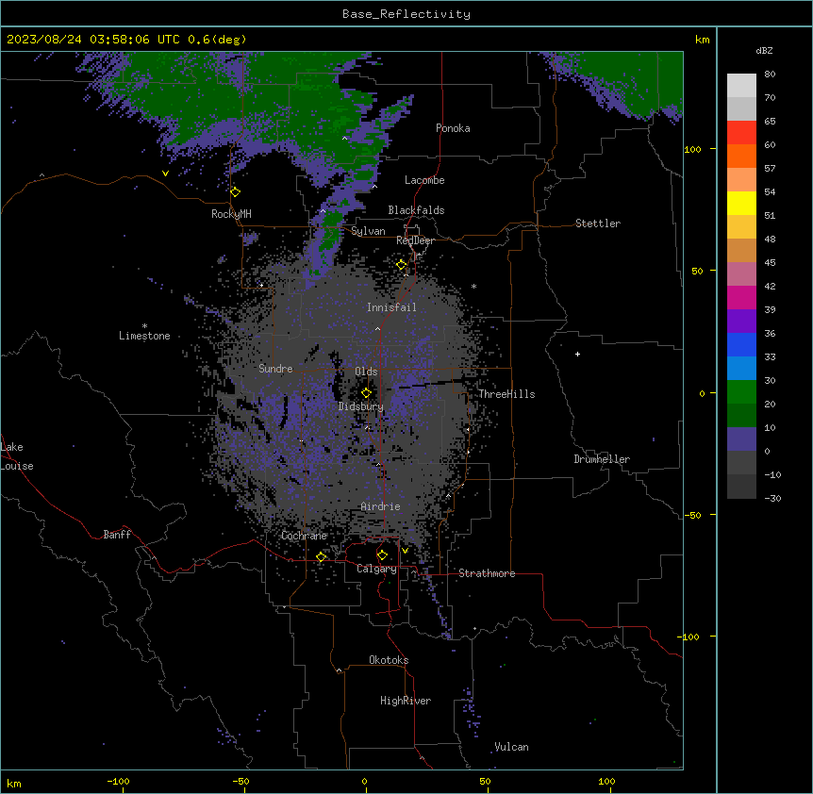Pick the purple swatch beside the 39 label
Image resolution: width=813 pixels, height=794 pixels.
(741, 321)
